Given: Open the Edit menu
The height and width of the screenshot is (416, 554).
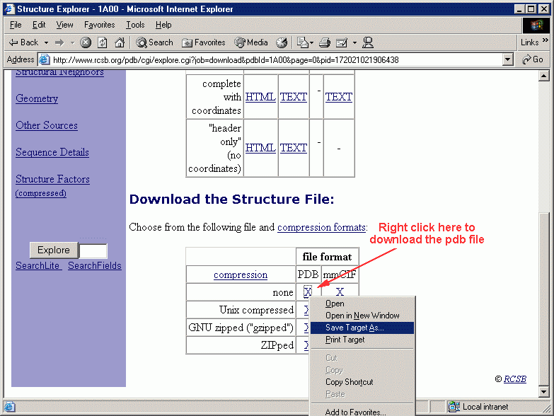Looking at the screenshot, I should (x=39, y=25).
